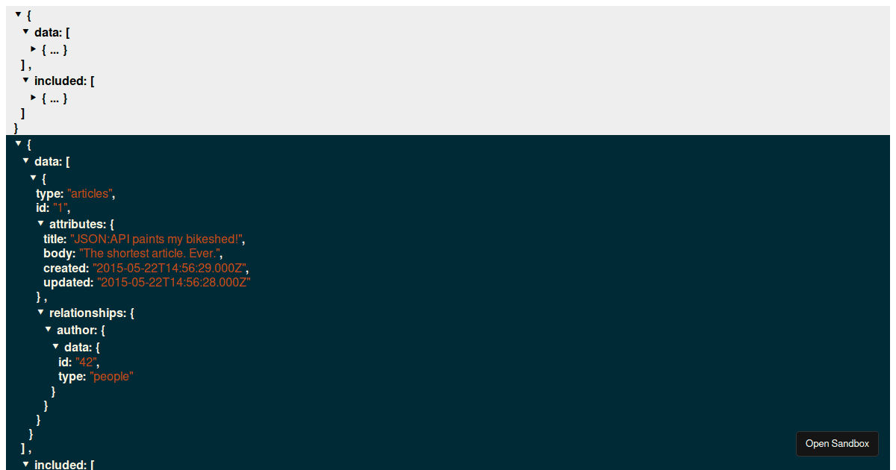Expand the included array at the bottom
This screenshot has width=896, height=470.
(25, 464)
